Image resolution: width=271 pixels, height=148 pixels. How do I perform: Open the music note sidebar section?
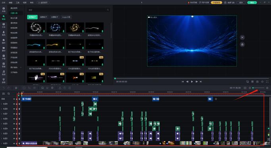tap(4, 73)
